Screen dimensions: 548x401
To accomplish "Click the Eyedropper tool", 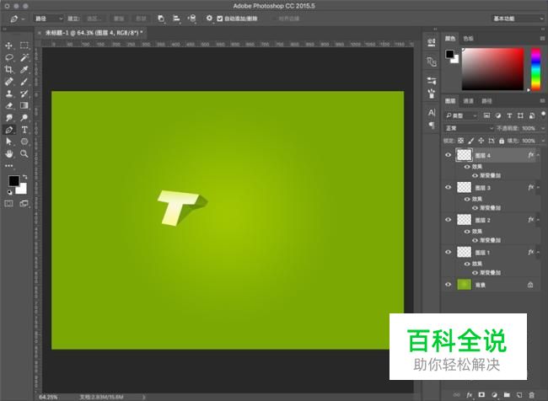I will [24, 70].
